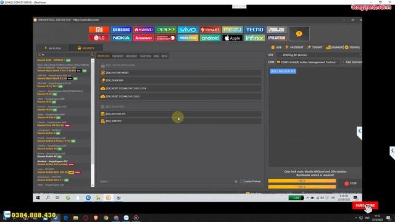Browse for custom firehose file
The image size is (395, 222).
click(236, 181)
